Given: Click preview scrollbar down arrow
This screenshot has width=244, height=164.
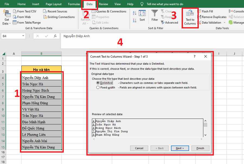Looking at the screenshot, I should point(206,135).
